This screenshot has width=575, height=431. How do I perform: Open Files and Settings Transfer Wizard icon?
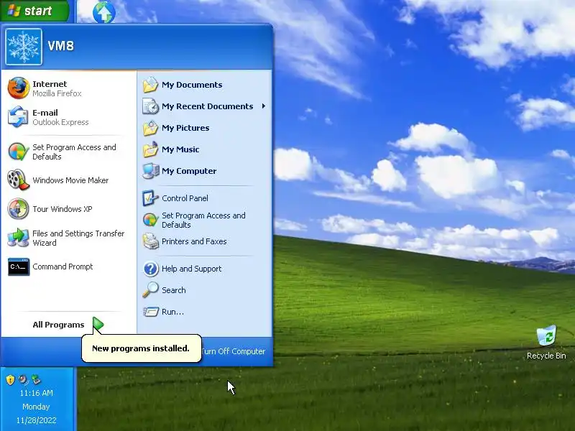point(19,238)
